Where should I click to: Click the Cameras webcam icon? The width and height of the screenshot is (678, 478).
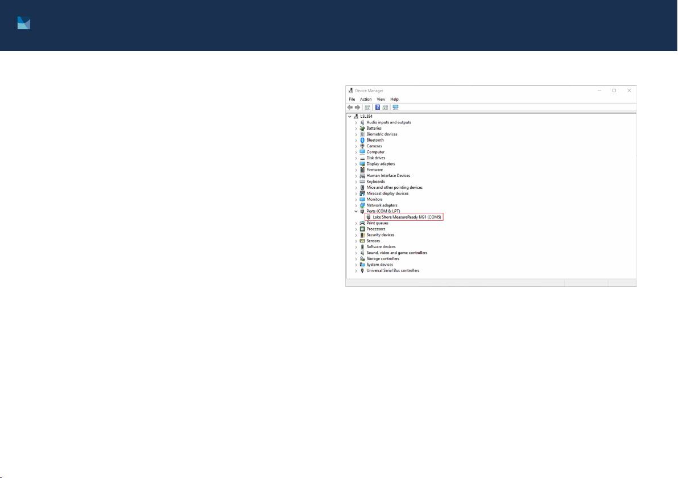(362, 146)
